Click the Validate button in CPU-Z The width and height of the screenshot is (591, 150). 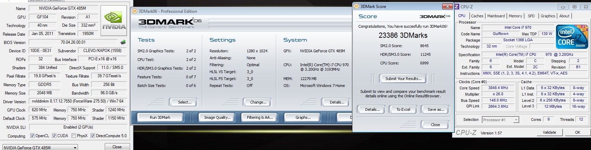549,132
